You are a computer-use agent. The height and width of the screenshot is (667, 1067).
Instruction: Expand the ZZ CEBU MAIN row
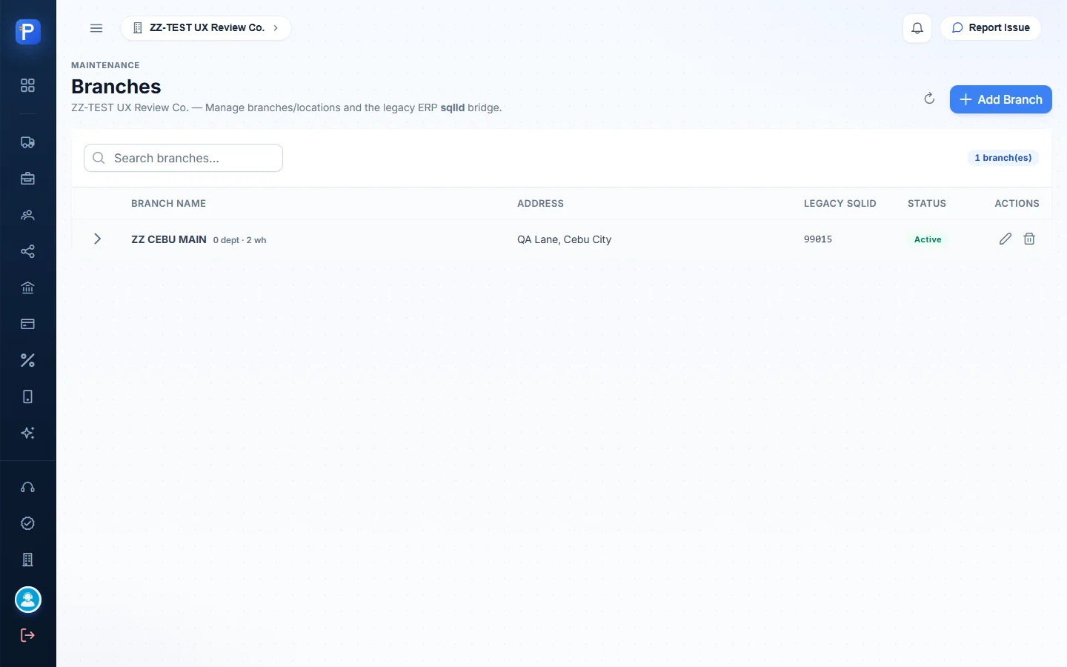(97, 239)
